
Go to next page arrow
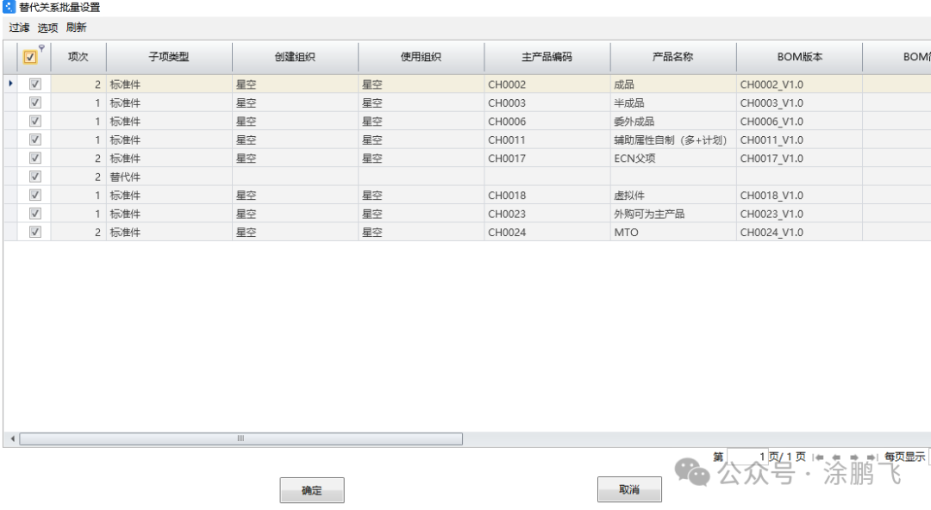pyautogui.click(x=853, y=457)
